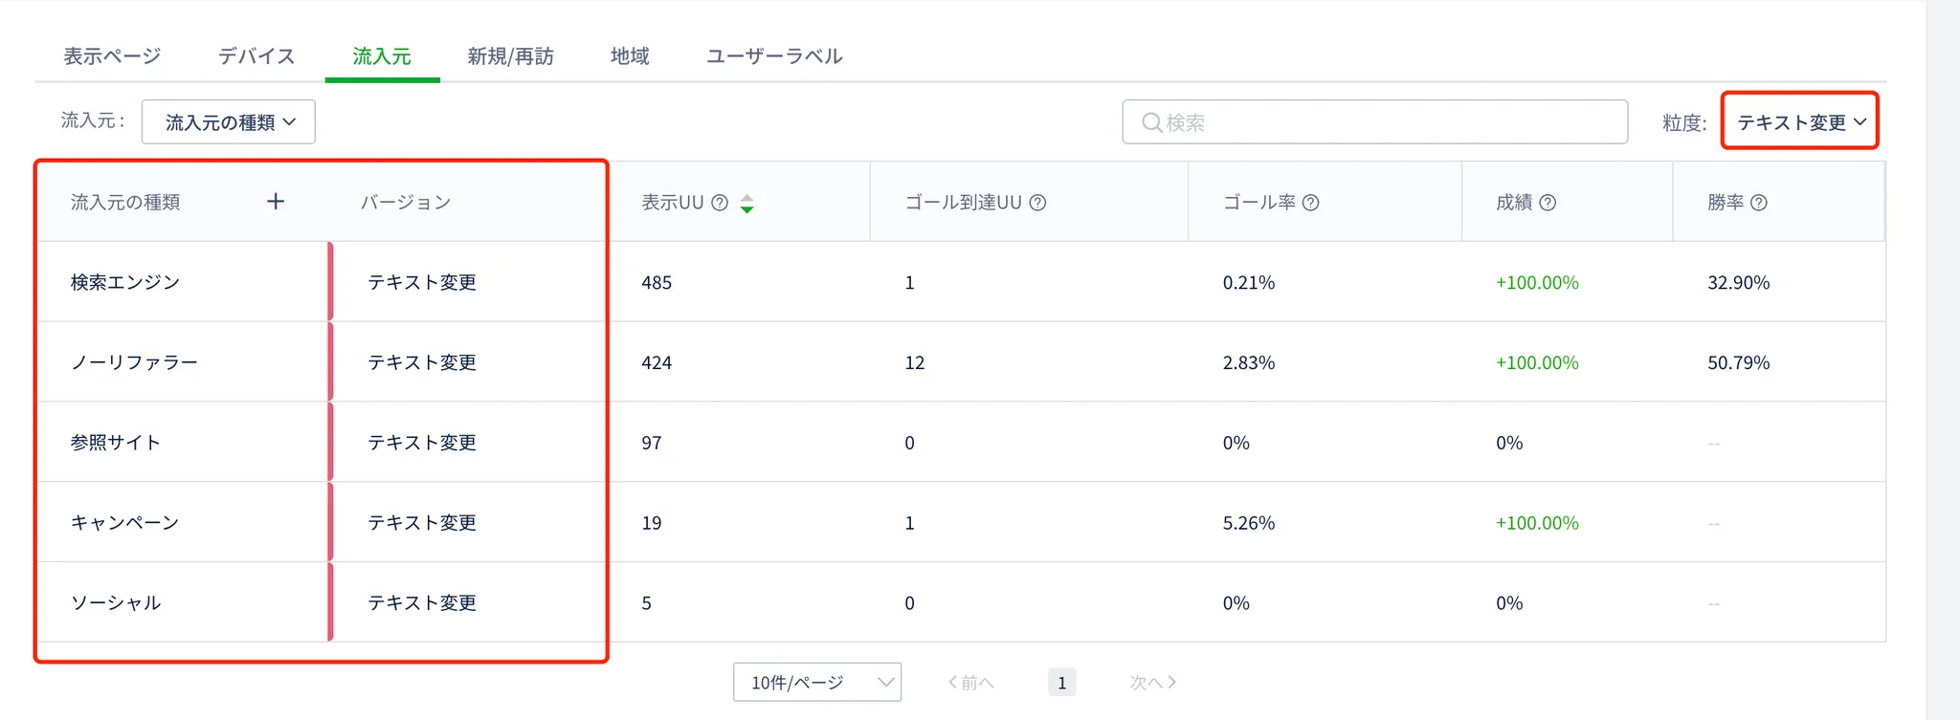
Task: Go to the ユーザーラベル tab
Action: click(x=774, y=56)
